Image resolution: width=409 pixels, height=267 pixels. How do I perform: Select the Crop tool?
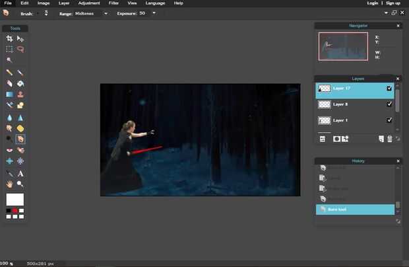9,39
